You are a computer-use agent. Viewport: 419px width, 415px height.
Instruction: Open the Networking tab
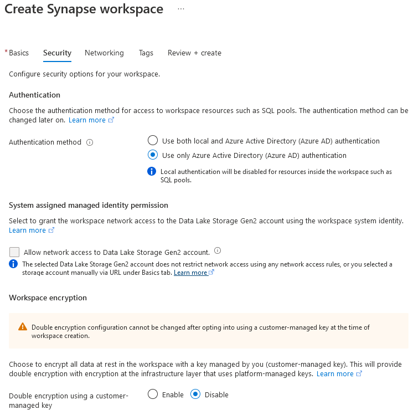(104, 53)
